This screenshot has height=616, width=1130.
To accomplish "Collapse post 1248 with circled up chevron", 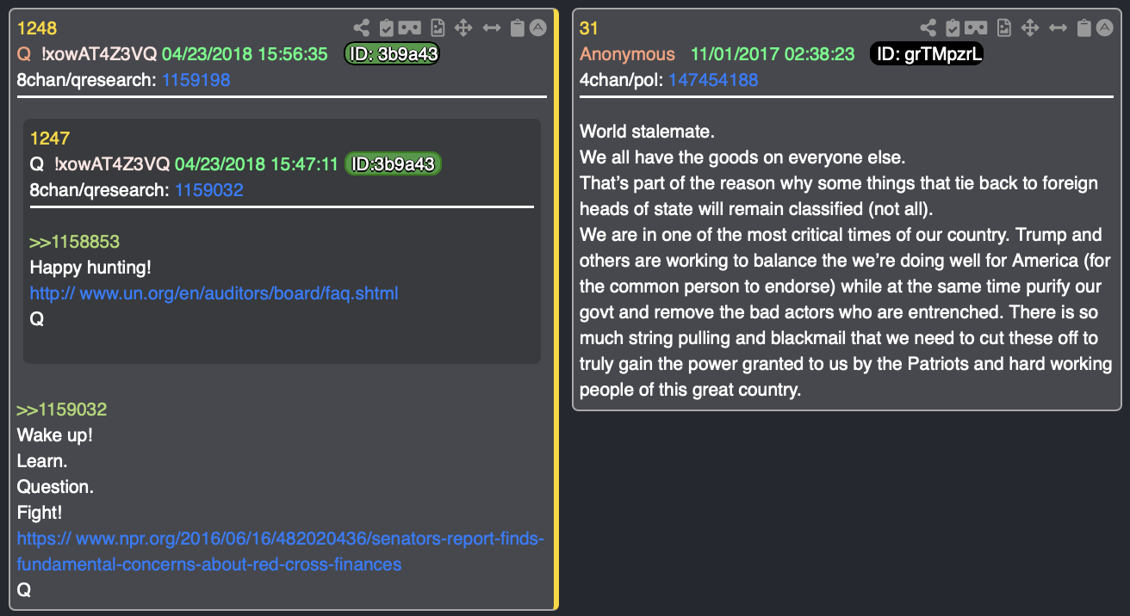I will [x=537, y=28].
